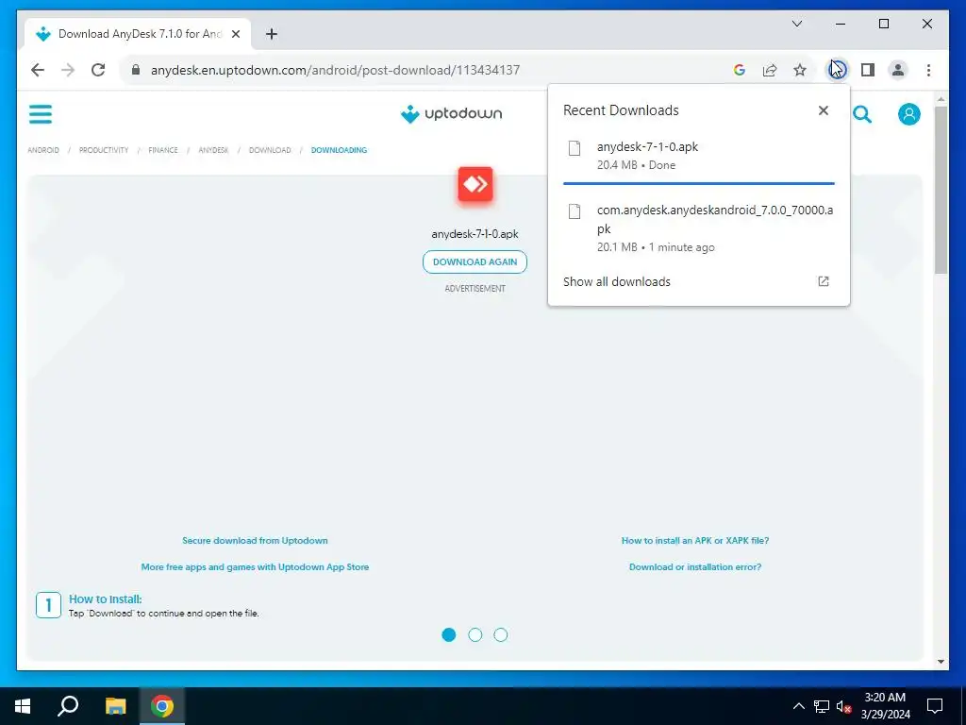
Task: Bookmark this tab with star icon
Action: 800,70
